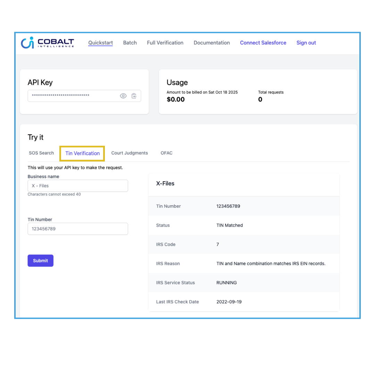This screenshot has width=375, height=375.
Task: Click 'Amount to be billed on Sat Oct 18 2025'
Action: 202,92
